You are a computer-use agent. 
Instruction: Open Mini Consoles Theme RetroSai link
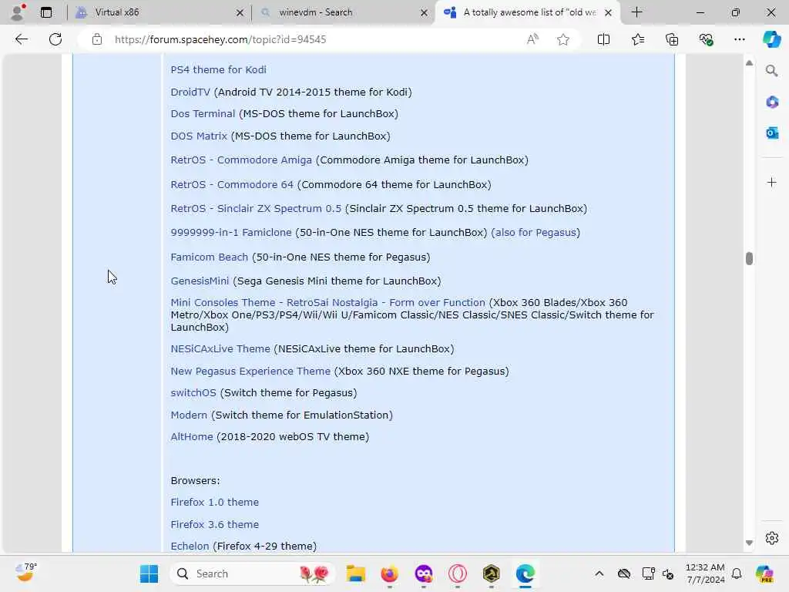click(327, 302)
